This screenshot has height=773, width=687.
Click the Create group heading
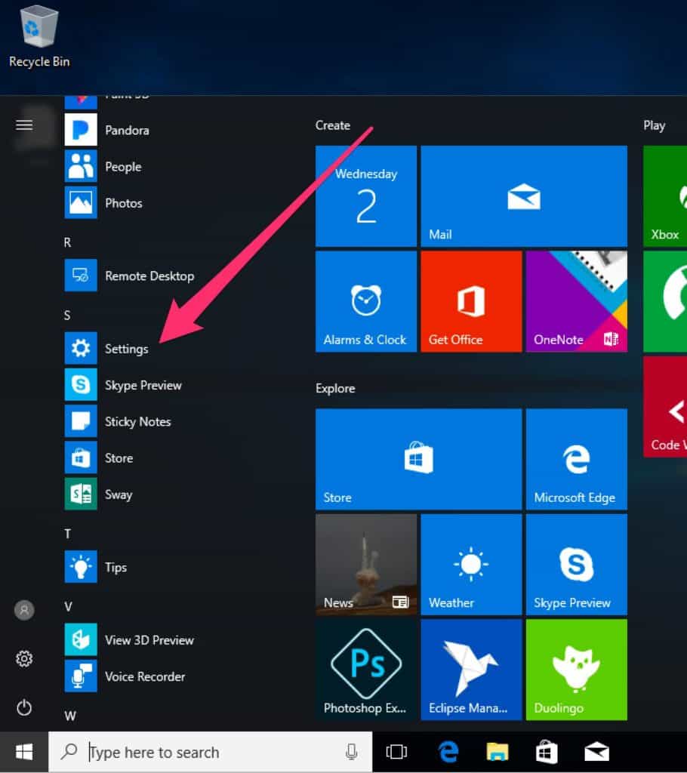click(333, 125)
